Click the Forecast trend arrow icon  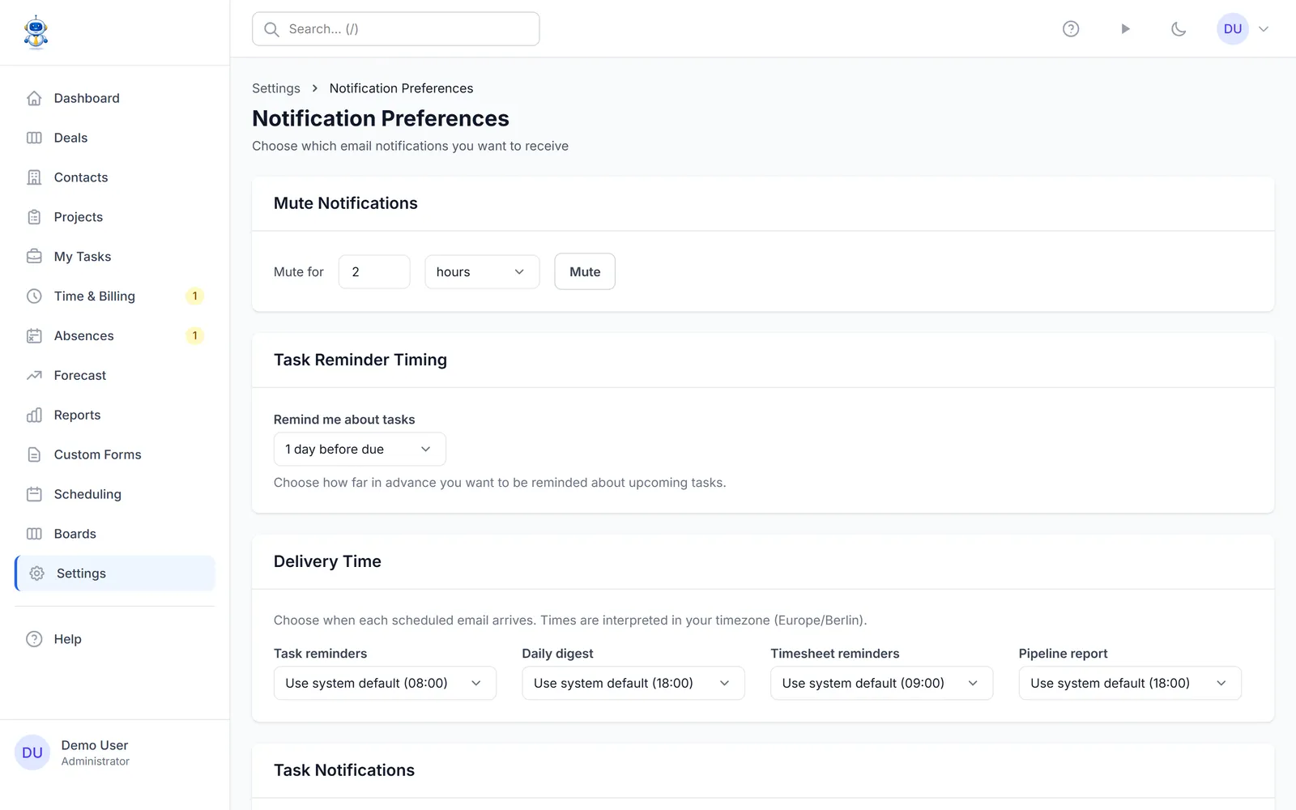pos(34,376)
